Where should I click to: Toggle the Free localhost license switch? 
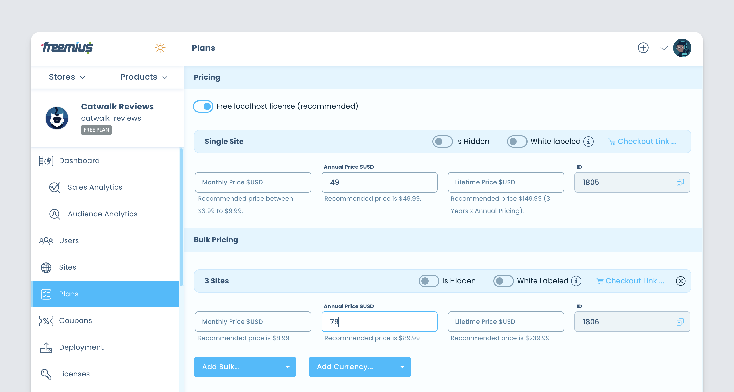(203, 106)
